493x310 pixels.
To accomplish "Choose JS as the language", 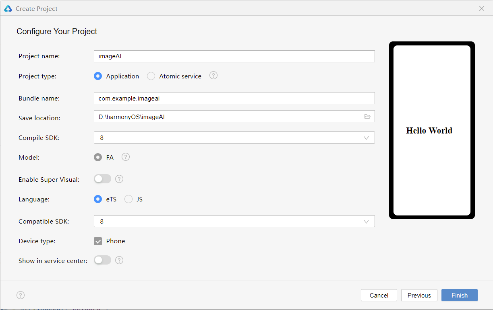I will (x=128, y=199).
